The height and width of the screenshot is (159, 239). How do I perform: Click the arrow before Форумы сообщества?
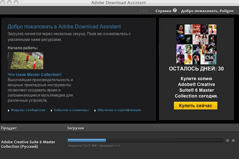8,110
